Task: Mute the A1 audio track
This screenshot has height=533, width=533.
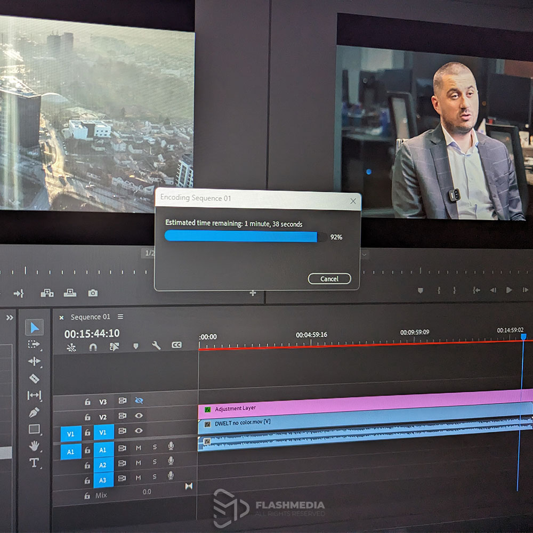Action: tap(139, 448)
